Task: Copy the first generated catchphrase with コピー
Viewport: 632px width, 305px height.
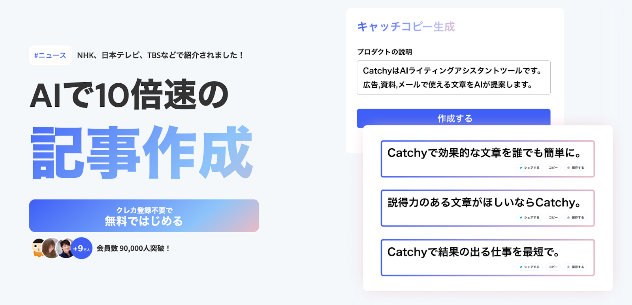Action: tap(553, 168)
